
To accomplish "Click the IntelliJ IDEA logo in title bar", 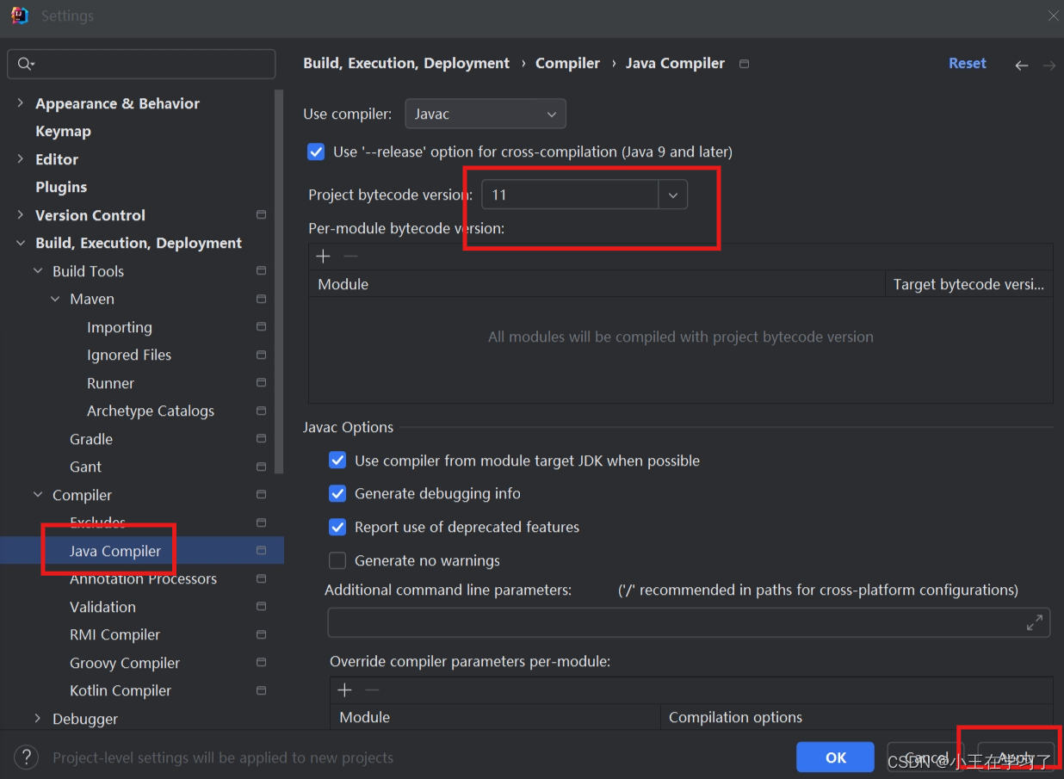I will pos(20,15).
